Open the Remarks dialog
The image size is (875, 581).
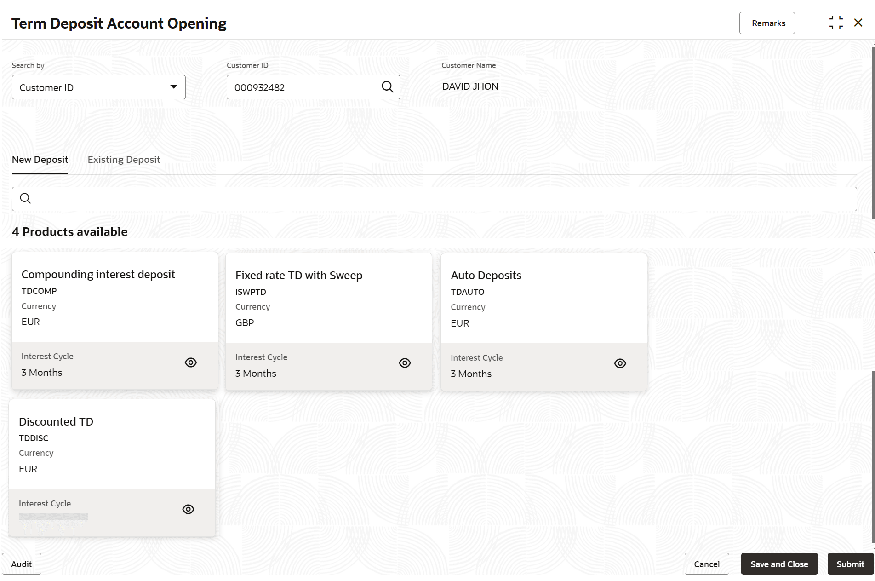tap(767, 23)
